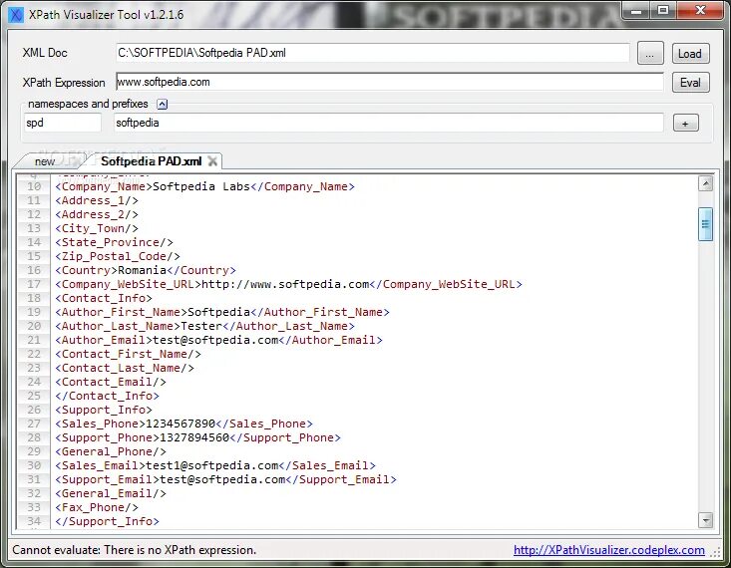Click the <Address_1/> line
The image size is (731, 568).
click(x=97, y=201)
